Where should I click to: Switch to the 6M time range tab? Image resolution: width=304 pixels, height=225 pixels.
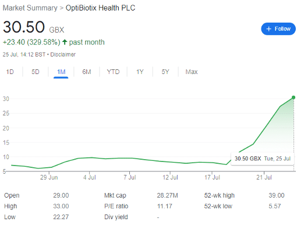pyautogui.click(x=87, y=72)
